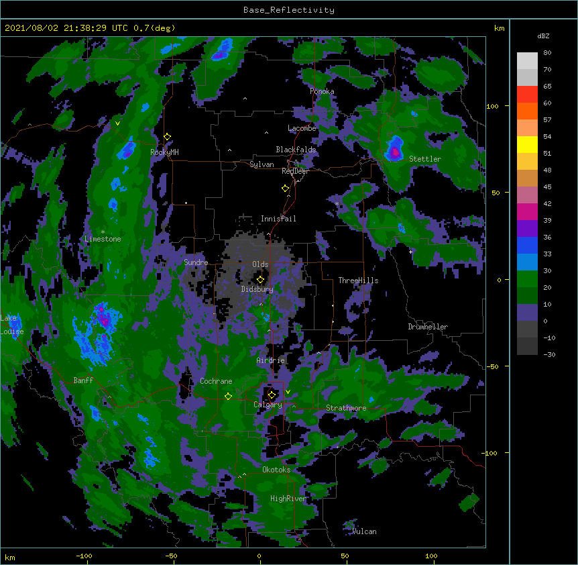
Task: Select the RedDeer city label
Action: pos(295,171)
